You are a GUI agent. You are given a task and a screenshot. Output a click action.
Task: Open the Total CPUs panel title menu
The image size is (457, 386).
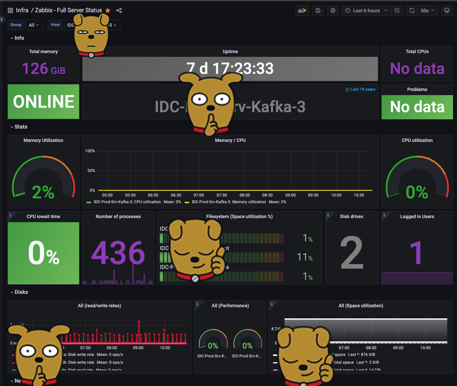(417, 52)
